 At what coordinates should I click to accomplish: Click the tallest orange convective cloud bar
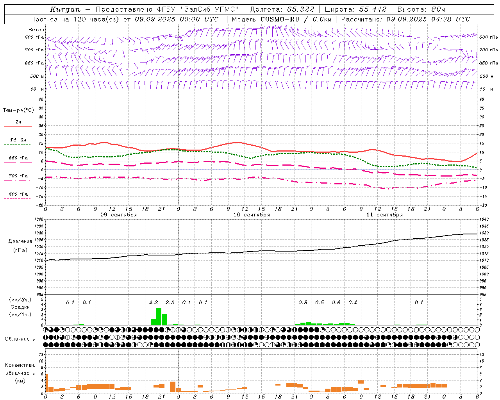[x=46, y=383]
